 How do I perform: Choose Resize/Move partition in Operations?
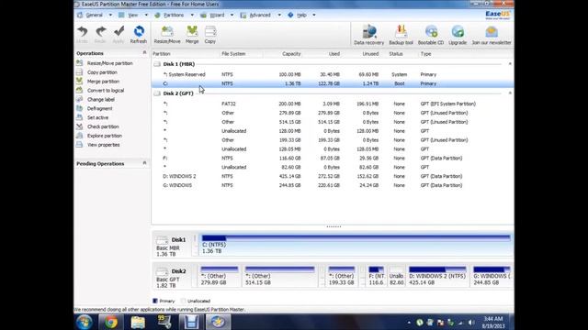click(109, 63)
